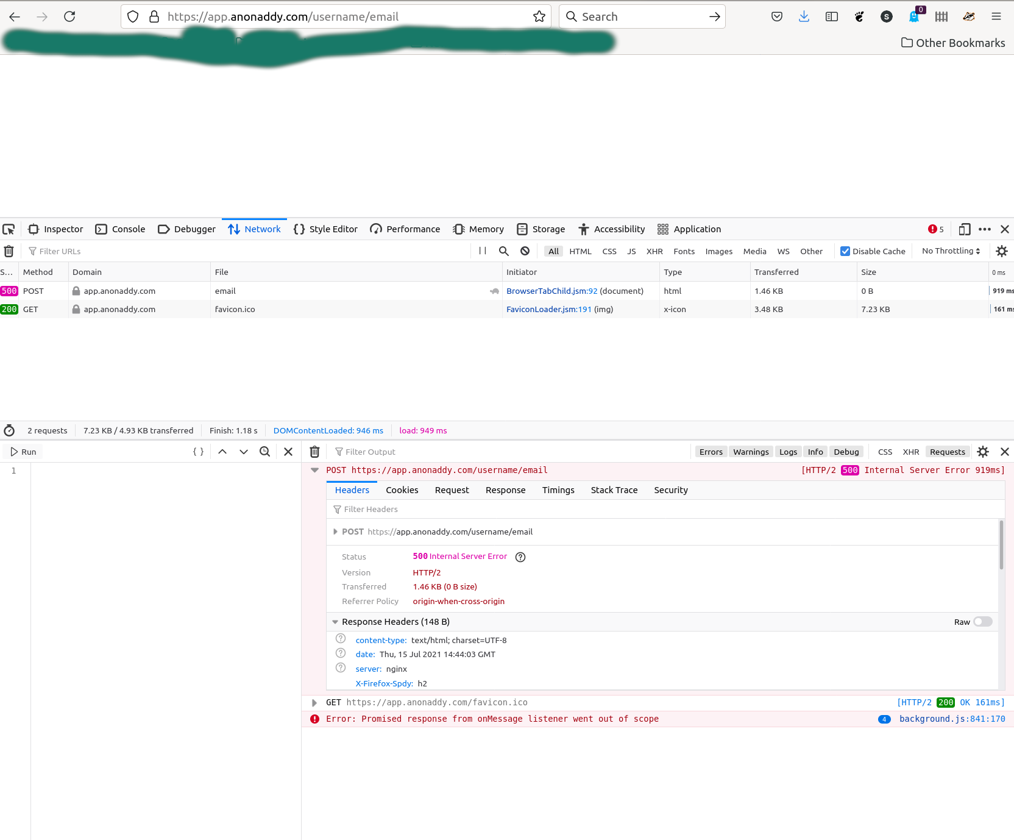Screen dimensions: 1014x840
Task: Expand the GET favicon.ico request entry
Action: (314, 702)
